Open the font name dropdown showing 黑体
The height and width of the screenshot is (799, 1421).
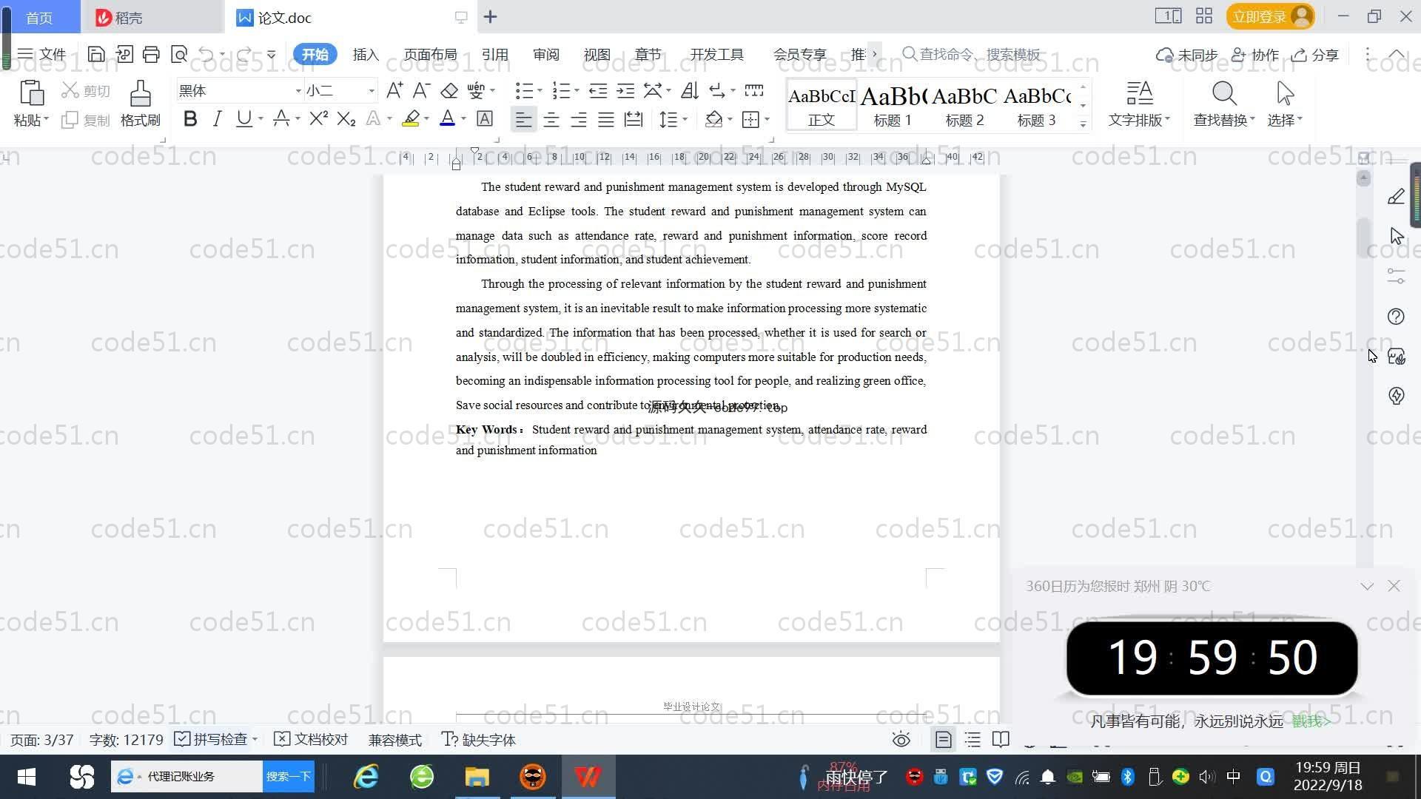pyautogui.click(x=298, y=91)
